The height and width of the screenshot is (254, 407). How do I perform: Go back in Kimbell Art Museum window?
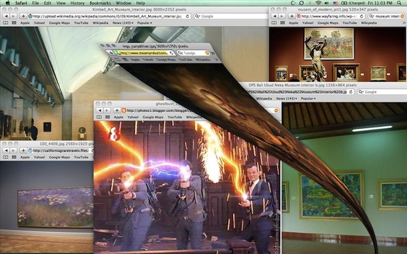6,16
